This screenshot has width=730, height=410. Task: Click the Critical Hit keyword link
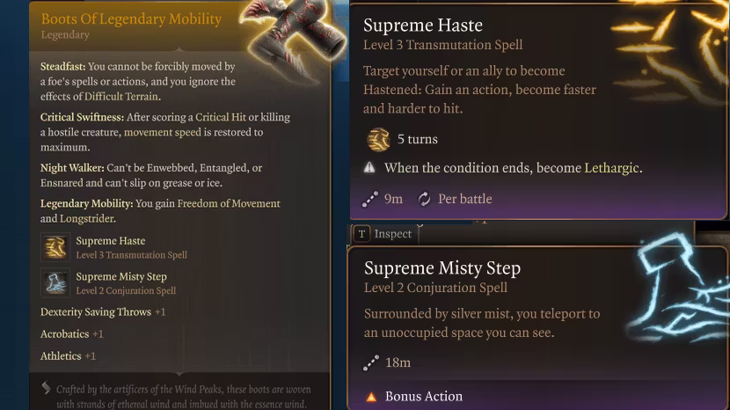224,117
